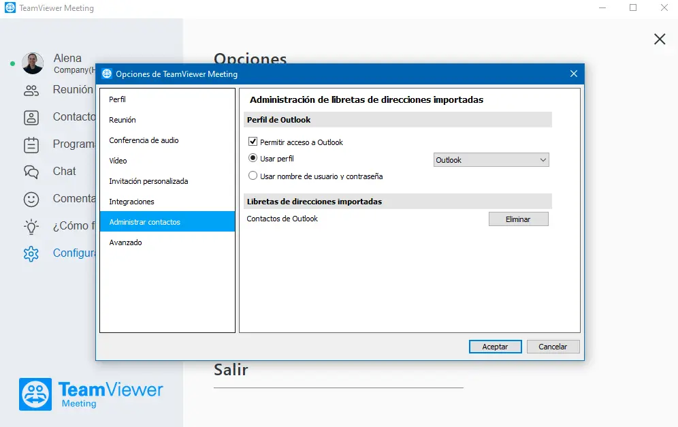This screenshot has height=427, width=678.
Task: Click Eliminar for Contactos de Outlook
Action: [x=519, y=219]
